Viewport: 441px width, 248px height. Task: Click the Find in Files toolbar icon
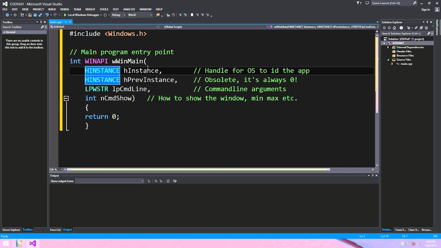tap(158, 15)
